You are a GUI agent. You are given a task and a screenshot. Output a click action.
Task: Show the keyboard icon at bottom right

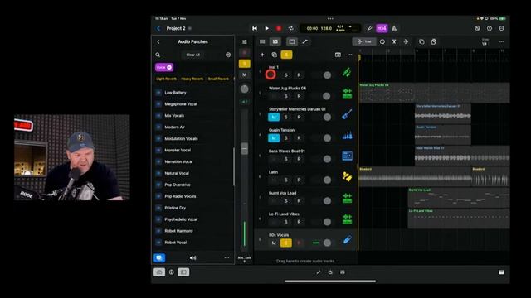[x=501, y=272]
